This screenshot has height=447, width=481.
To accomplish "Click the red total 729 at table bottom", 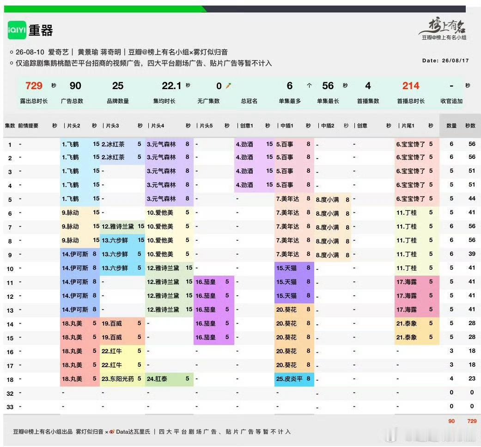I will [472, 421].
